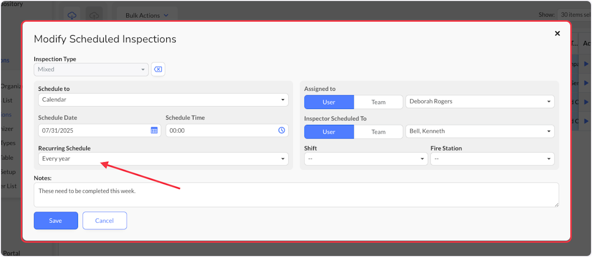
Task: Open the Schedule to Calendar dropdown
Action: tap(163, 100)
